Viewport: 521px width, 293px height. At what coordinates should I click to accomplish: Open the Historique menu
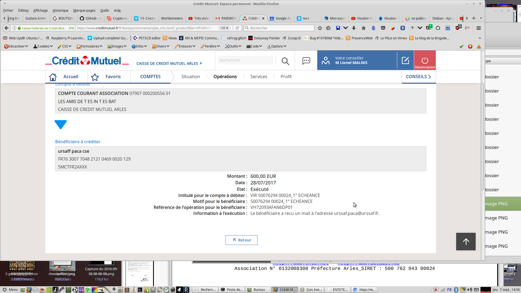tap(60, 10)
